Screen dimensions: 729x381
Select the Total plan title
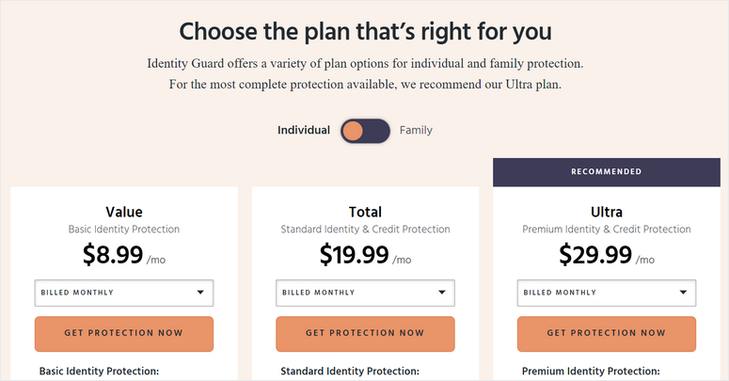[365, 212]
